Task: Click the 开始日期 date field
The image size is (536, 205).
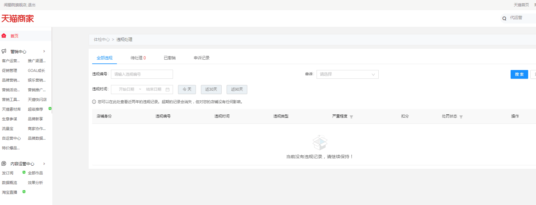Action: [x=126, y=89]
